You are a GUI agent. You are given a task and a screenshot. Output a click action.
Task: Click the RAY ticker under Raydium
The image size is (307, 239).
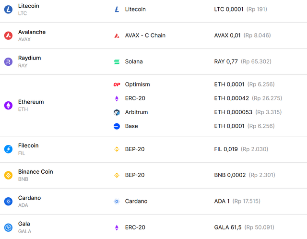click(x=23, y=66)
